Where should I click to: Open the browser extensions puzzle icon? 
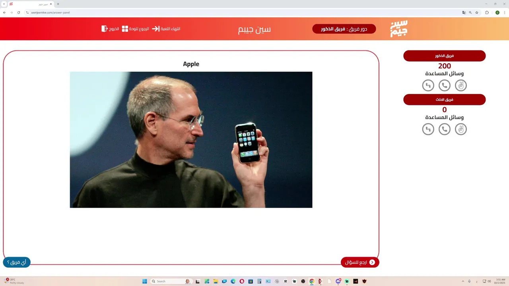pos(487,12)
